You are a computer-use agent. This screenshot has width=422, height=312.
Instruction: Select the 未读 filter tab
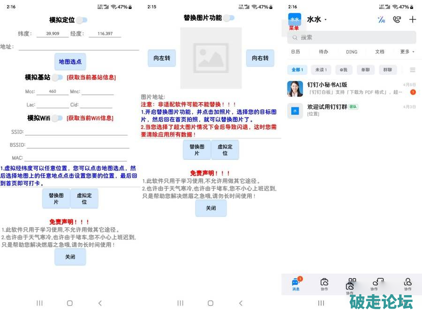(x=321, y=70)
